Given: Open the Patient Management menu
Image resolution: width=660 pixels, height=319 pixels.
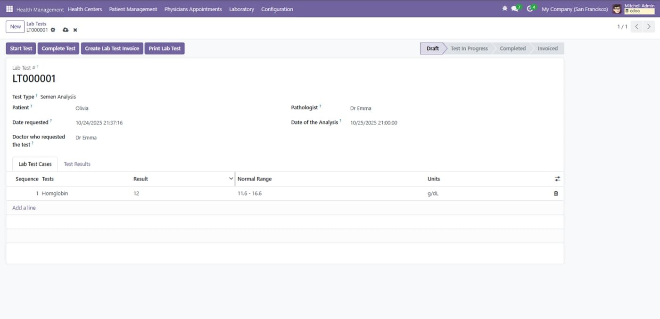Looking at the screenshot, I should (x=133, y=9).
